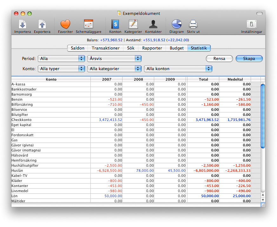
Task: Open the 'Alla konton' dropdown
Action: click(178, 69)
